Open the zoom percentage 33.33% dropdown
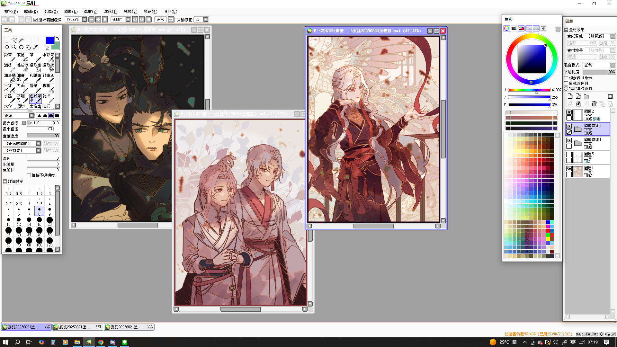Image resolution: width=617 pixels, height=347 pixels. pos(85,20)
